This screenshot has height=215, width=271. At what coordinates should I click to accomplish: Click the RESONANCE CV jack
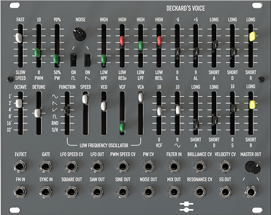click(200, 192)
